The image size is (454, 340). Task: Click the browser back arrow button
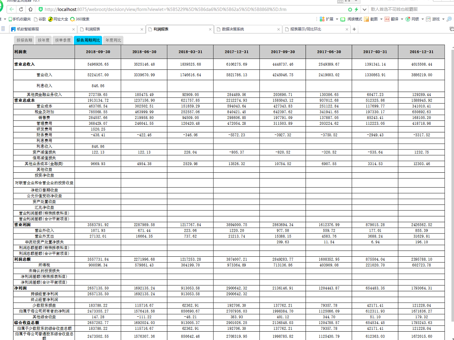pyautogui.click(x=12, y=9)
